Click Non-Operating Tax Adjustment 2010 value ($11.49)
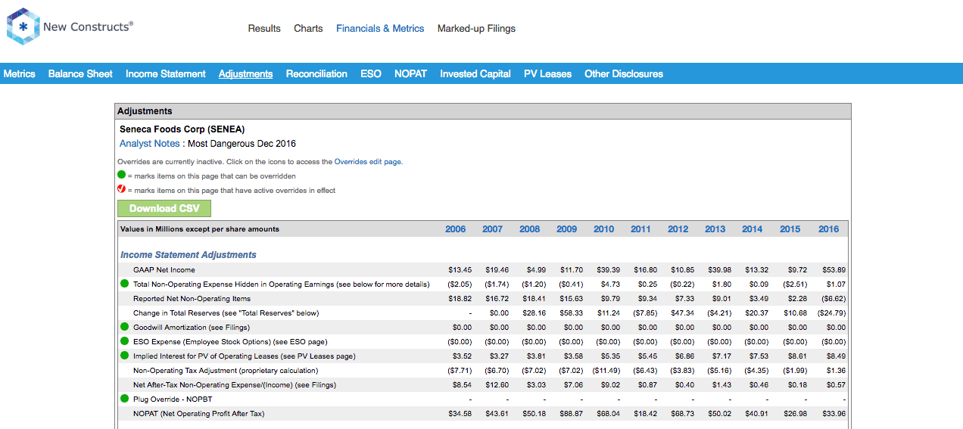Screen dimensions: 963x429 coord(606,370)
